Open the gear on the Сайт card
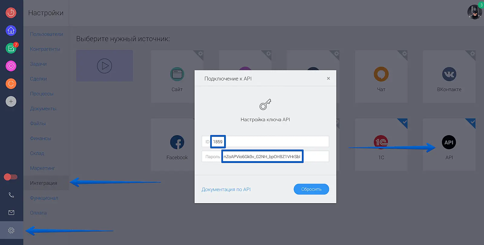 tap(200, 54)
